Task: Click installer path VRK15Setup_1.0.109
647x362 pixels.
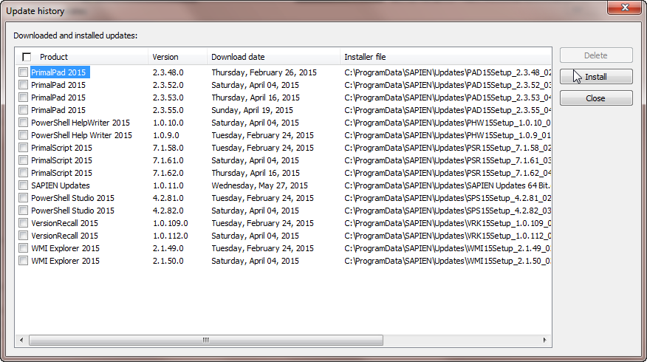Action: [x=448, y=223]
